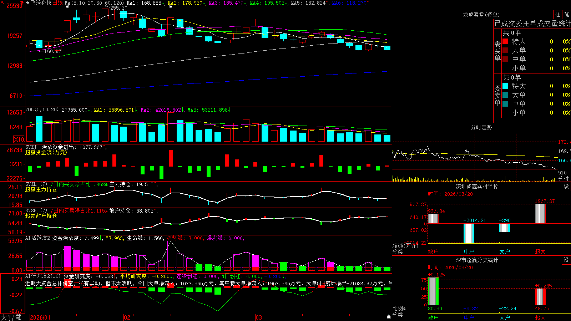This screenshot has width=571, height=321.
Task: Click the teal 中单 sell order swatch
Action: [x=505, y=104]
